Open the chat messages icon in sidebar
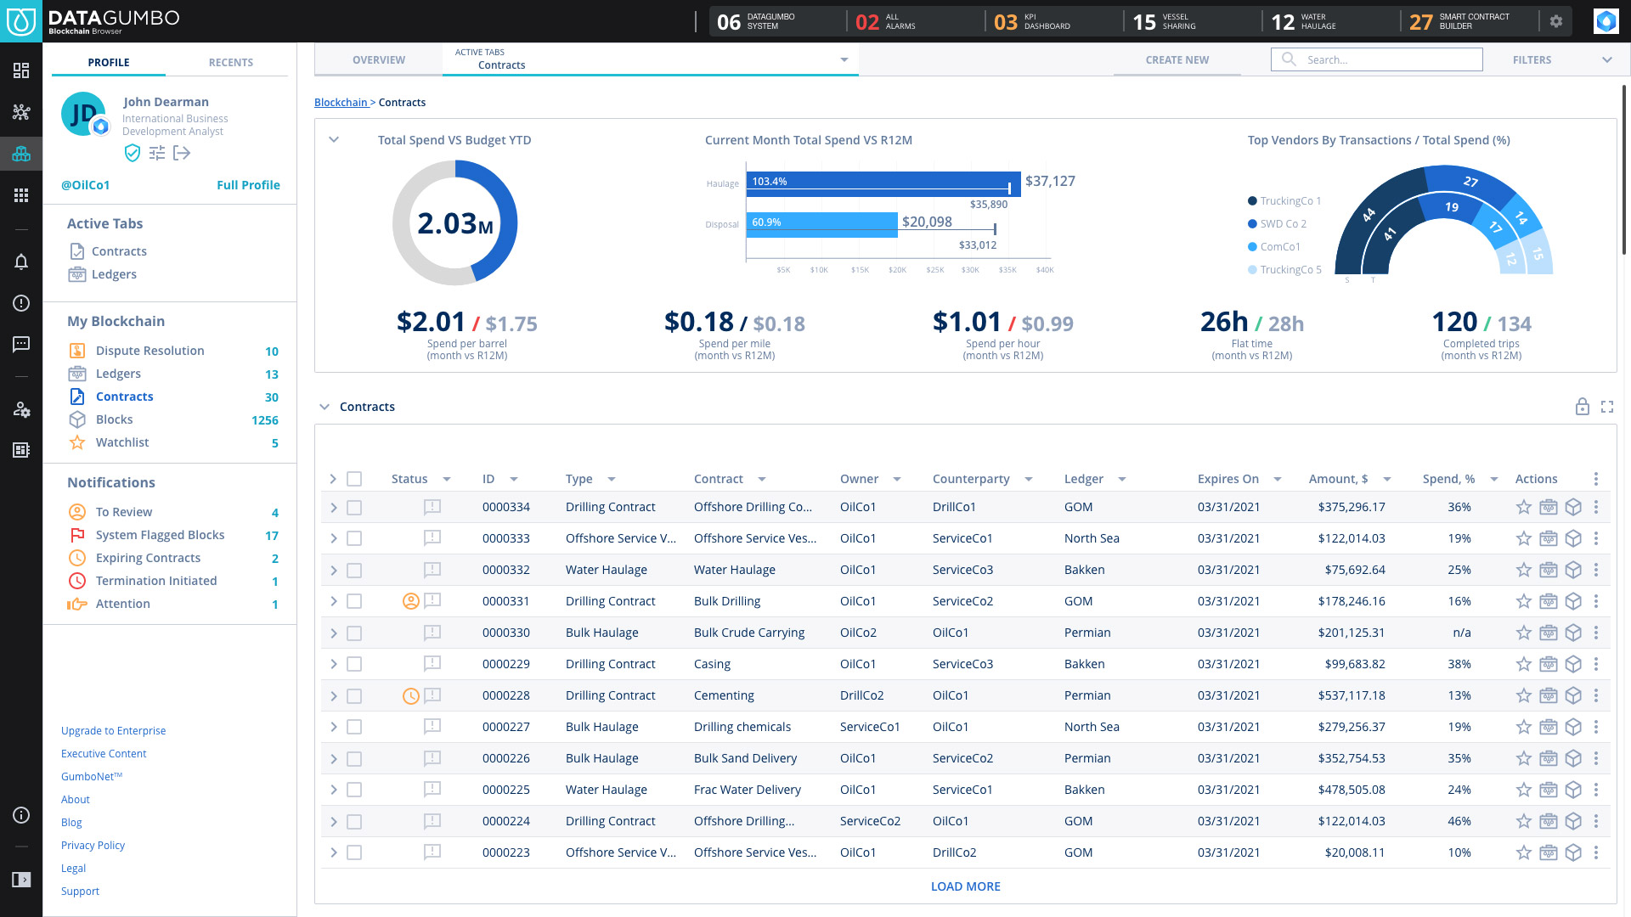Screen dimensions: 1631x917 click(21, 344)
